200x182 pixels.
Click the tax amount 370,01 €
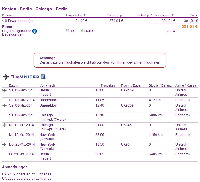[x=116, y=21]
